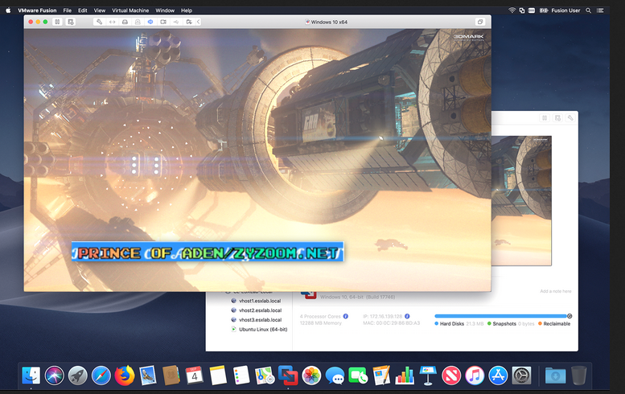Screen dimensions: 625x394
Task: Open Spotlight search magnifier in menu bar
Action: (588, 10)
